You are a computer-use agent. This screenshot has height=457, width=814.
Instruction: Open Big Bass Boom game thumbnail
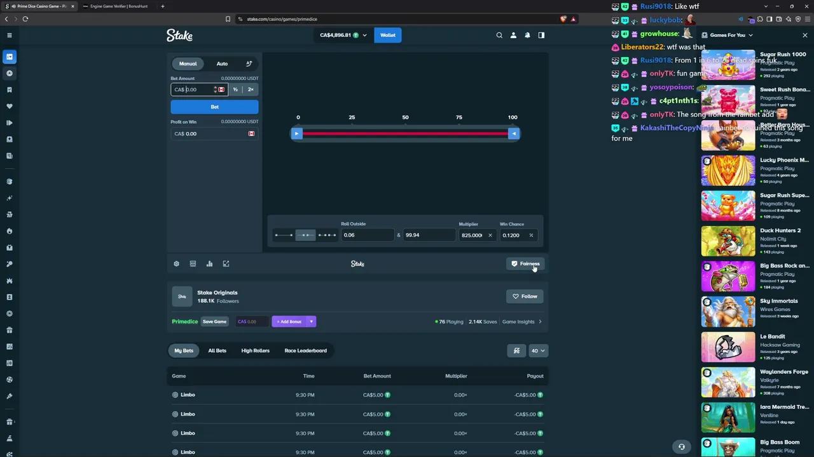click(x=728, y=447)
